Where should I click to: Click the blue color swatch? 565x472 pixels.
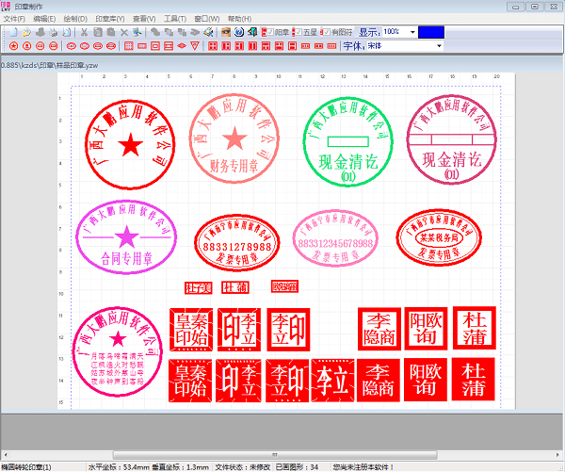pyautogui.click(x=431, y=32)
